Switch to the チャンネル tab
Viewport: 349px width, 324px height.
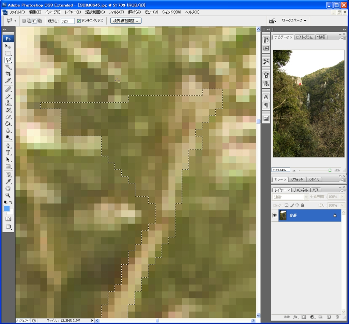click(300, 190)
